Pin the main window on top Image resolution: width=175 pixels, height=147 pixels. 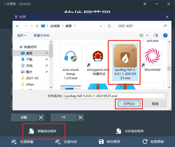click(145, 4)
